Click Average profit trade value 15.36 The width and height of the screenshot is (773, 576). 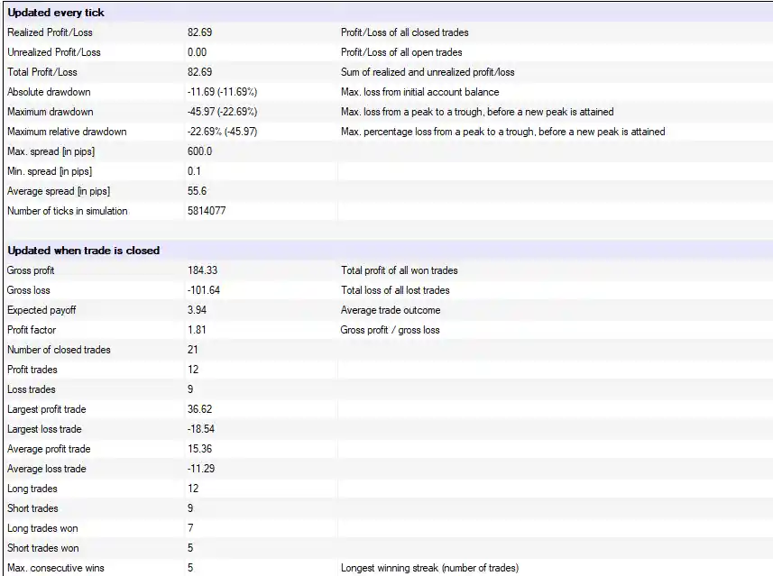point(199,449)
